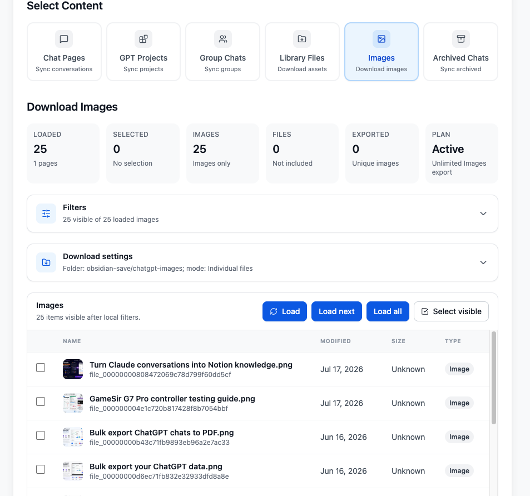Click the Images picture icon
This screenshot has width=530, height=496.
point(382,39)
